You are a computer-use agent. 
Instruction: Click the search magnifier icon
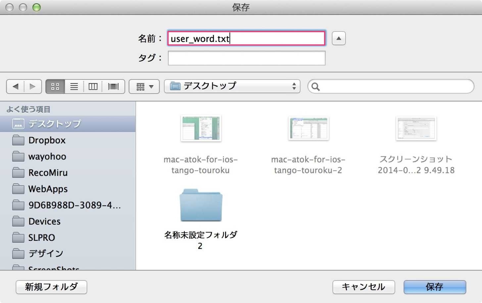point(315,87)
